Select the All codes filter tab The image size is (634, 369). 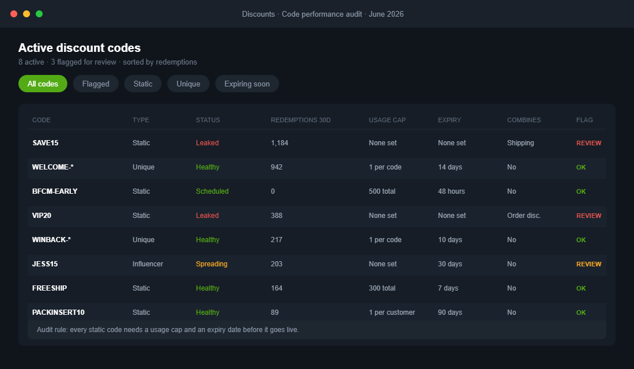pos(43,84)
